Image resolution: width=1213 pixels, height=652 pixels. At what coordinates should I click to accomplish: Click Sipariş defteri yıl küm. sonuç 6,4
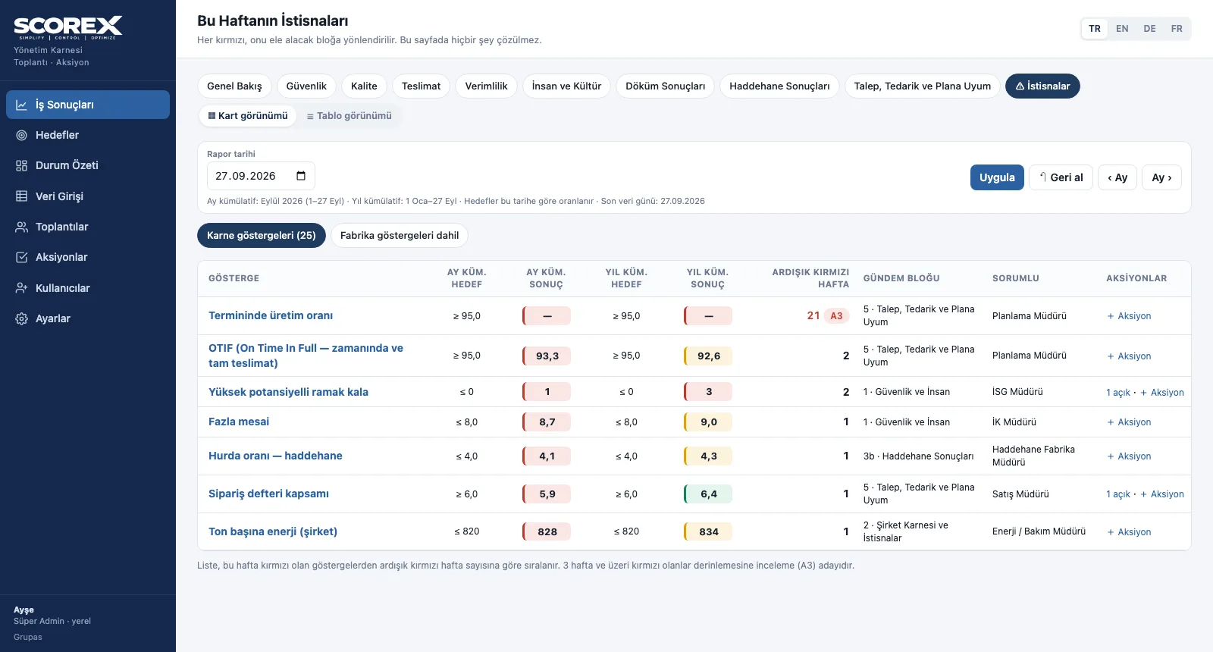(x=708, y=494)
